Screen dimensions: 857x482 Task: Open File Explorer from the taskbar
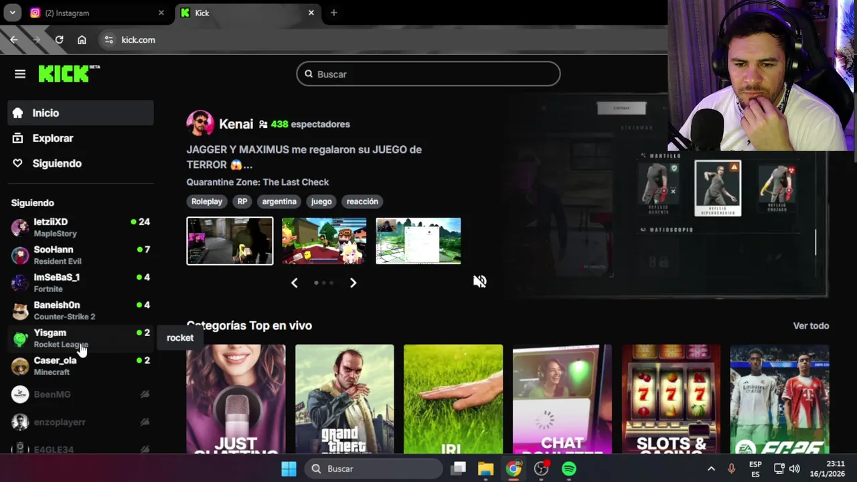click(x=485, y=469)
